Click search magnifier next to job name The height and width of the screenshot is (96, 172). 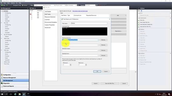coord(97,5)
